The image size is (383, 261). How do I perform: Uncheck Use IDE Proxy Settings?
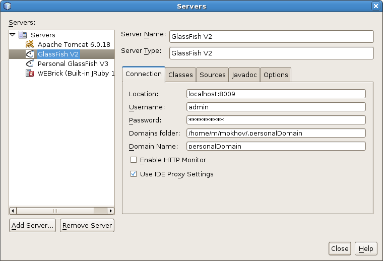click(134, 174)
